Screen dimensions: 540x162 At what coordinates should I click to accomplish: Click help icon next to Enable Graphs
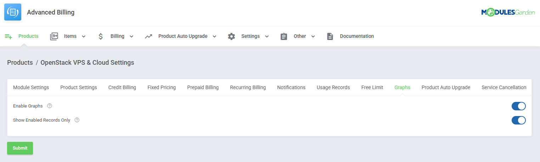tap(50, 106)
